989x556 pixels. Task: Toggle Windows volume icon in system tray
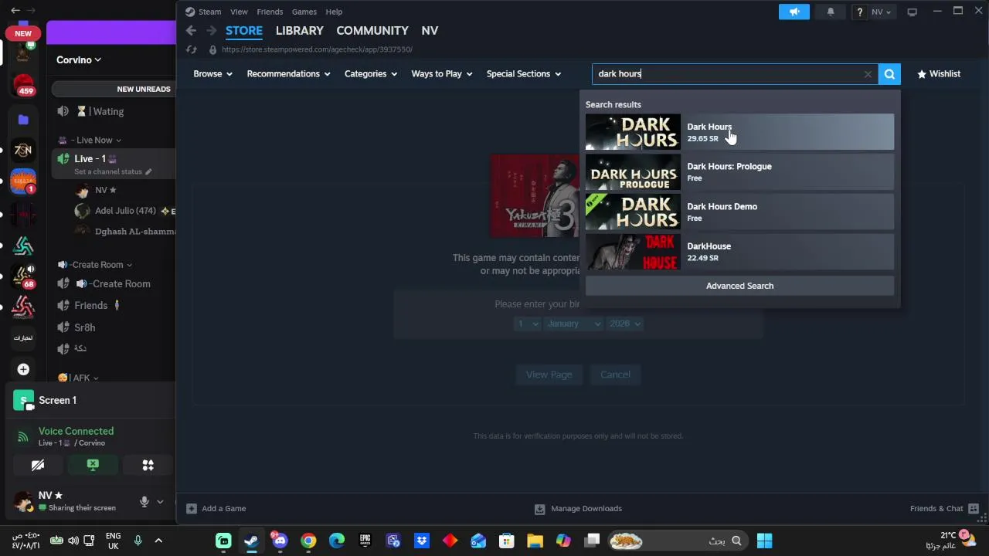pos(73,541)
